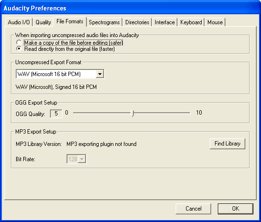Viewport: 261px width, 222px height.
Task: Open the Quality tab
Action: click(43, 22)
